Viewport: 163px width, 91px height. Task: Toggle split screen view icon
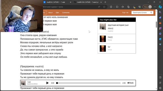click(x=117, y=7)
